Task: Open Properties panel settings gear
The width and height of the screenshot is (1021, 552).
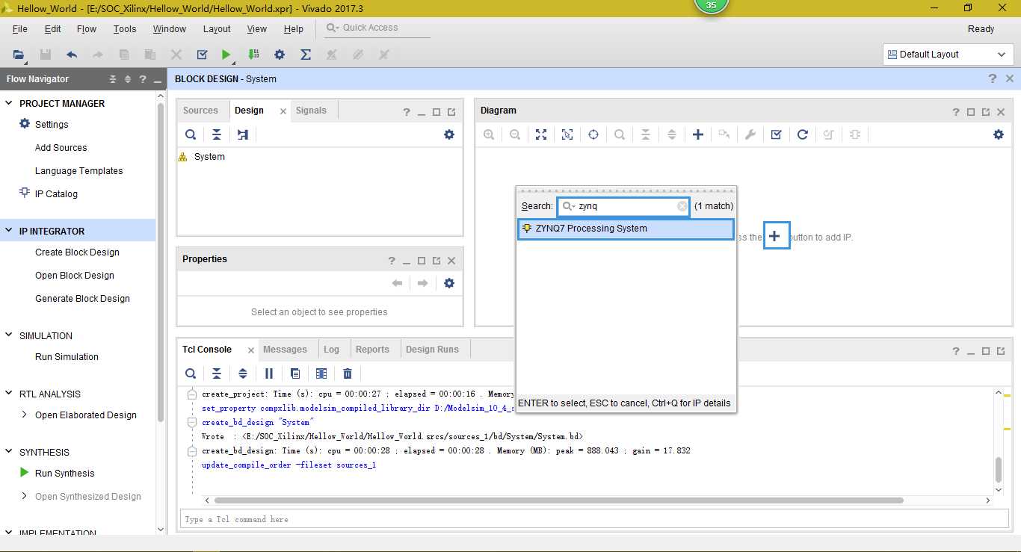Action: click(x=448, y=283)
